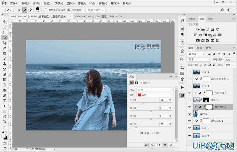
Task: Open the 滤镜(T) menu
Action: pyautogui.click(x=82, y=3)
